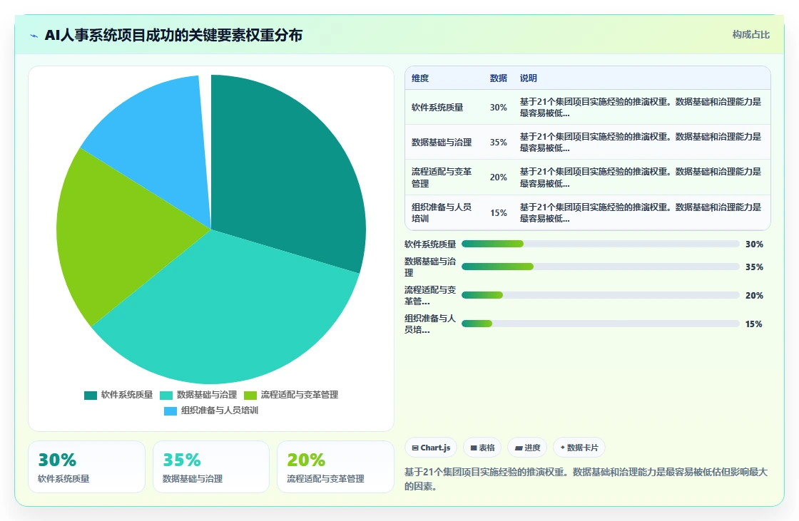The image size is (799, 521).
Task: Click the 15% label beside the last progress bar
Action: [x=753, y=324]
